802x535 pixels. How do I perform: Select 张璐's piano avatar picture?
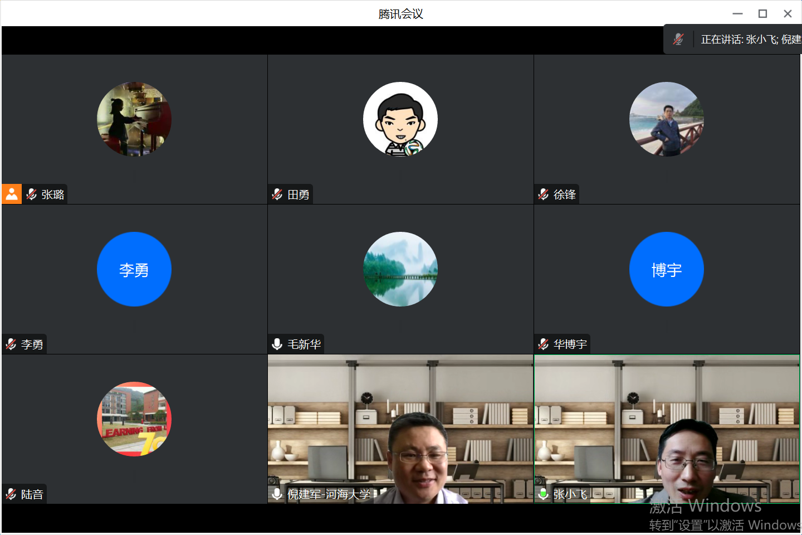click(134, 119)
